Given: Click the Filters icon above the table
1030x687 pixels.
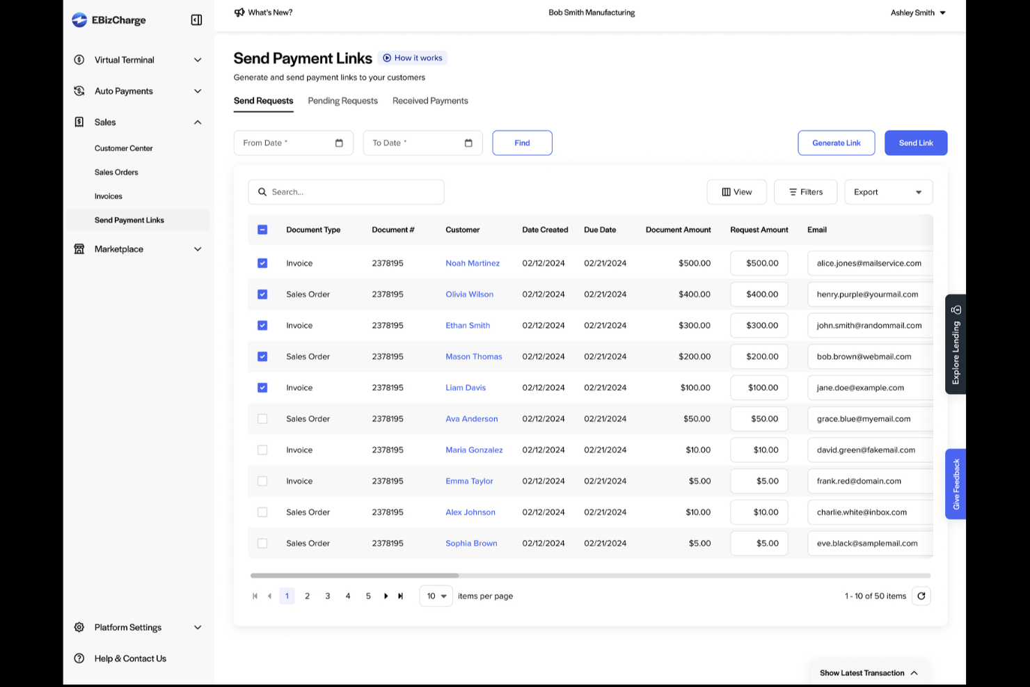Looking at the screenshot, I should click(793, 191).
